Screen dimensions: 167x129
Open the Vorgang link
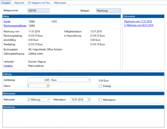pyautogui.click(x=8, y=66)
